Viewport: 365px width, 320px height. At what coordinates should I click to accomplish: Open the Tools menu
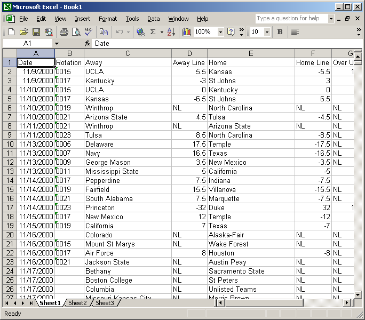click(x=132, y=19)
